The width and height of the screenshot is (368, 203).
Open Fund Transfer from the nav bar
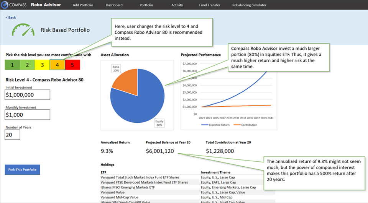210,5
